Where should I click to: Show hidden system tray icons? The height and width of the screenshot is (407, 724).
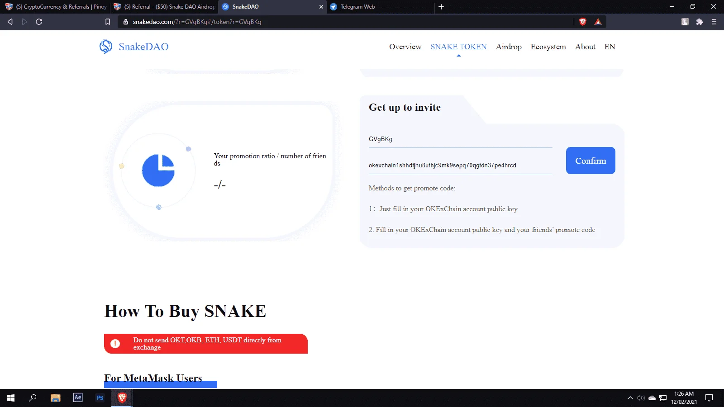(630, 398)
